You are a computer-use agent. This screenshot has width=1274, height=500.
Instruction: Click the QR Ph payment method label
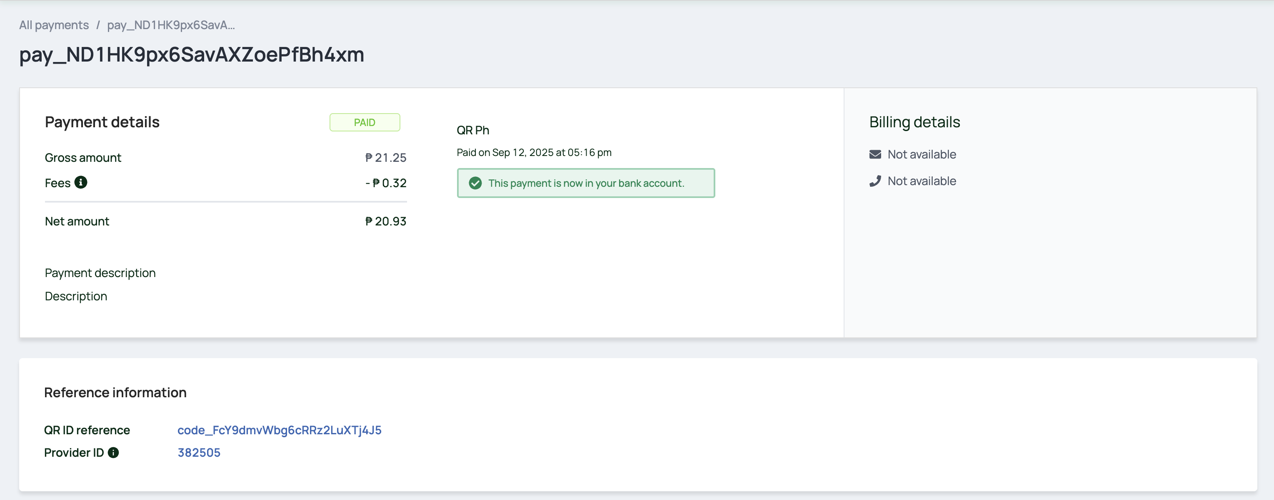click(x=472, y=130)
